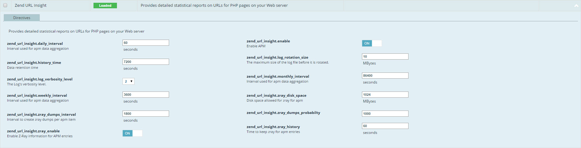This screenshot has height=148, width=581.
Task: Toggle zend_url_insight.enable switch off
Action: (371, 43)
